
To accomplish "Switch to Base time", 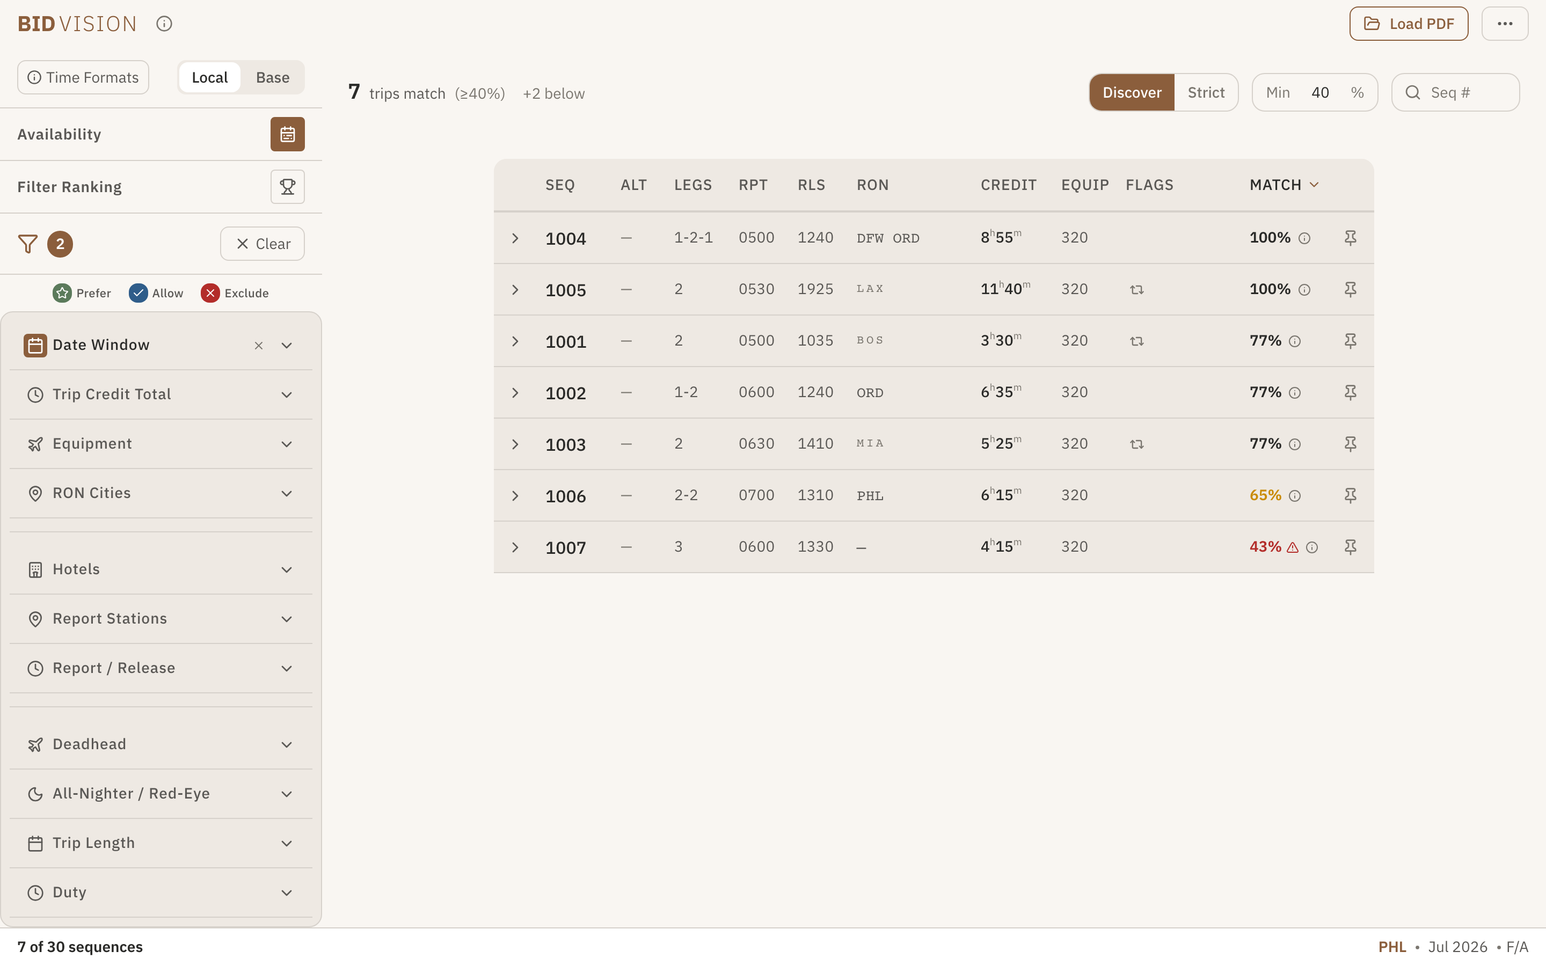I will 273,77.
